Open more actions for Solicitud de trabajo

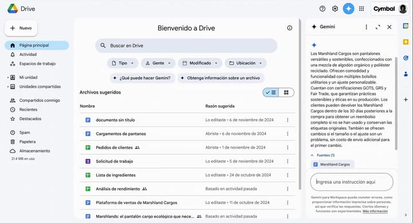click(x=287, y=161)
